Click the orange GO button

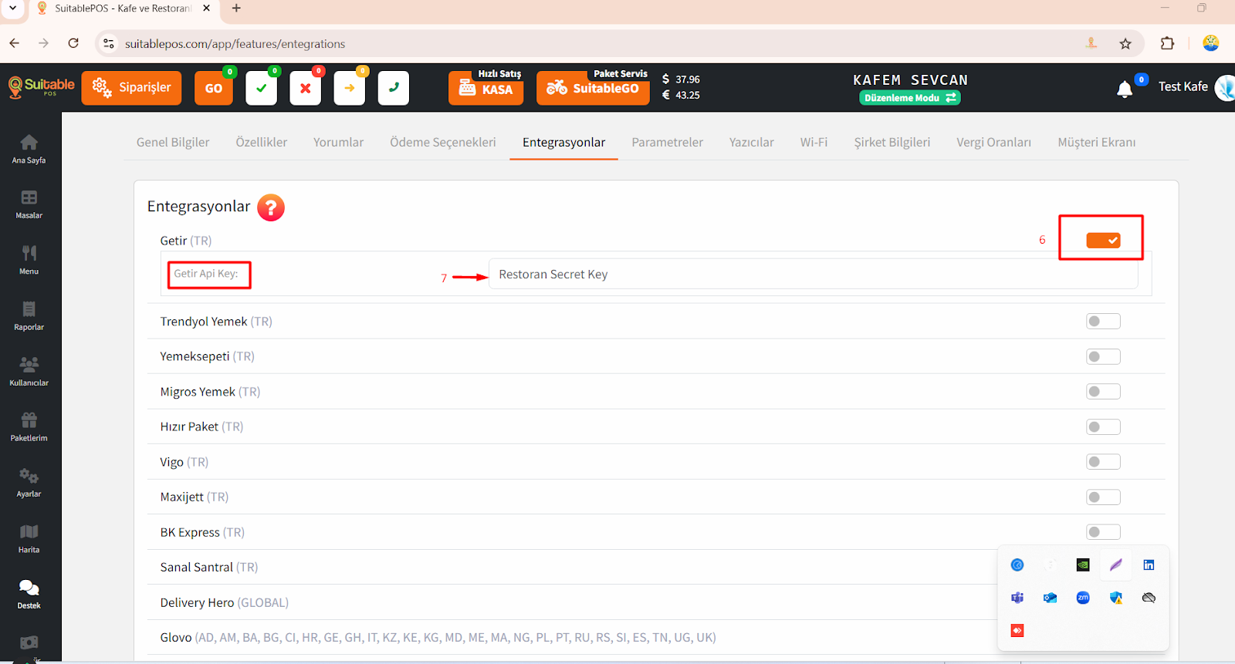(x=214, y=88)
